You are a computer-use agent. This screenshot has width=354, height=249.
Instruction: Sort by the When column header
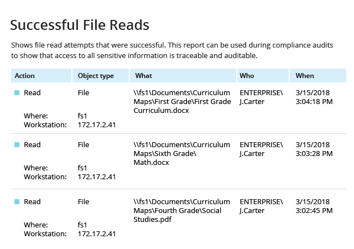tap(318, 76)
